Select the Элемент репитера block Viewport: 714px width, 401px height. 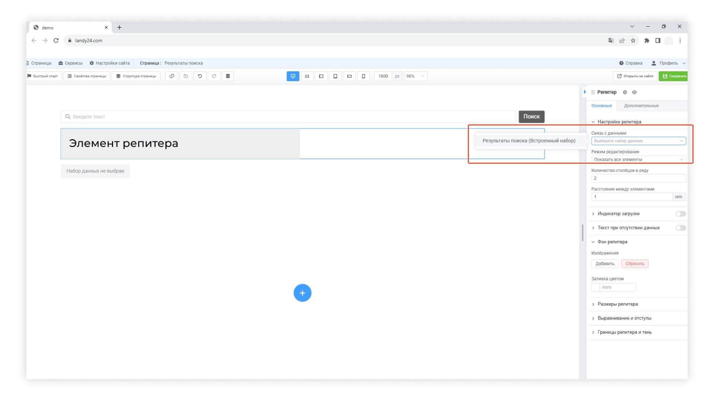pyautogui.click(x=180, y=144)
